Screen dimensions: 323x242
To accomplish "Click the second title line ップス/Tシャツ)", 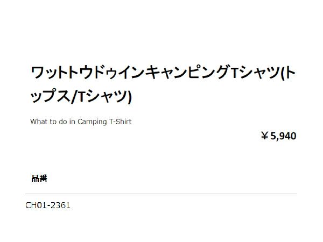I will click(x=81, y=97).
